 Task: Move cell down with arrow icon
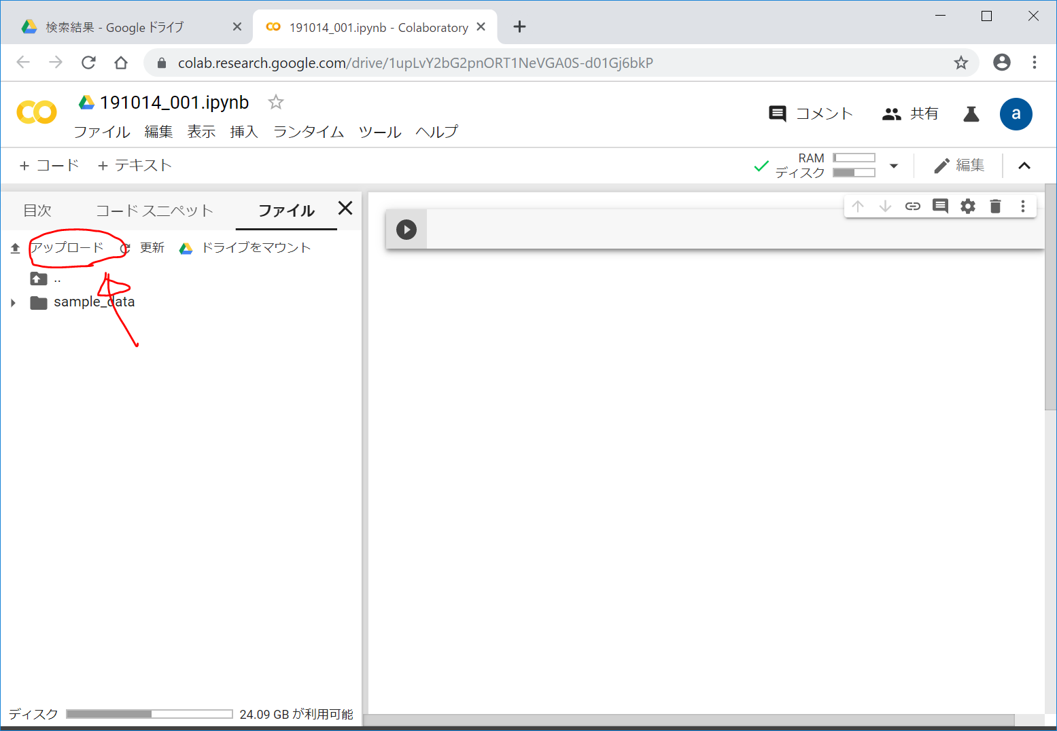885,207
